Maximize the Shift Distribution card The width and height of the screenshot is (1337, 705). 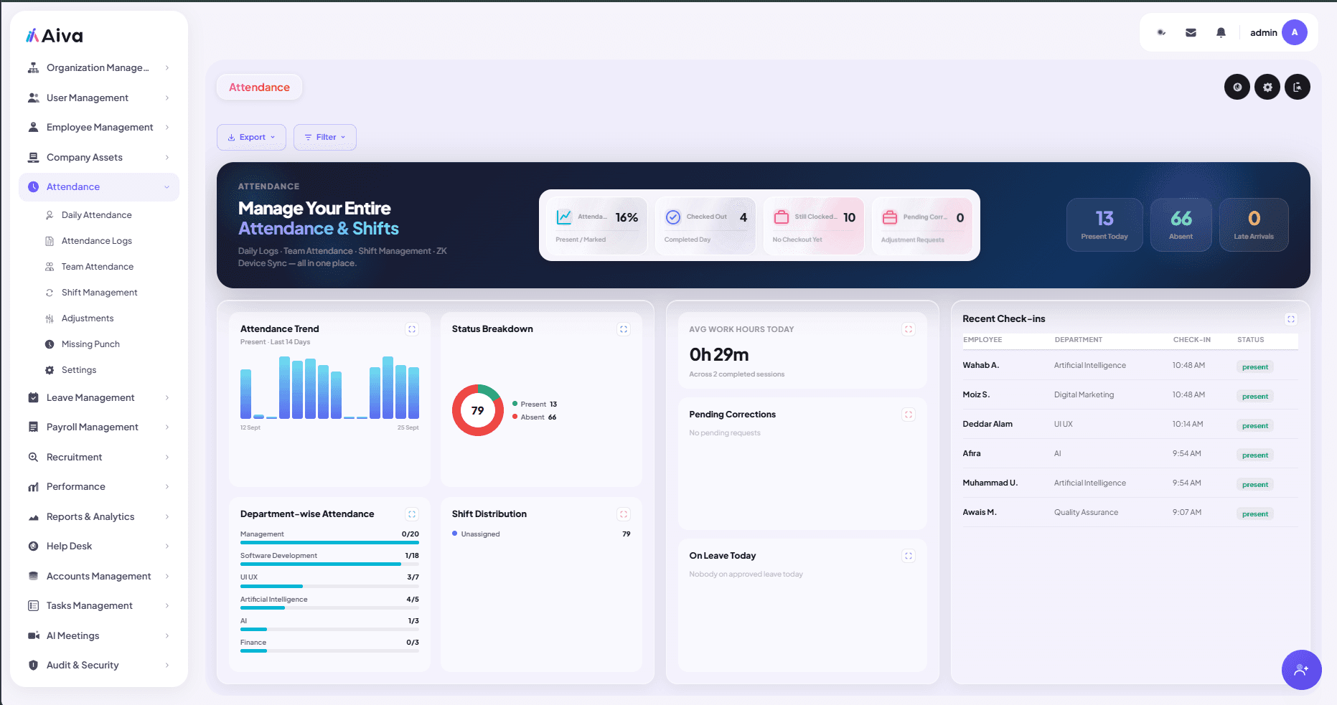point(624,514)
